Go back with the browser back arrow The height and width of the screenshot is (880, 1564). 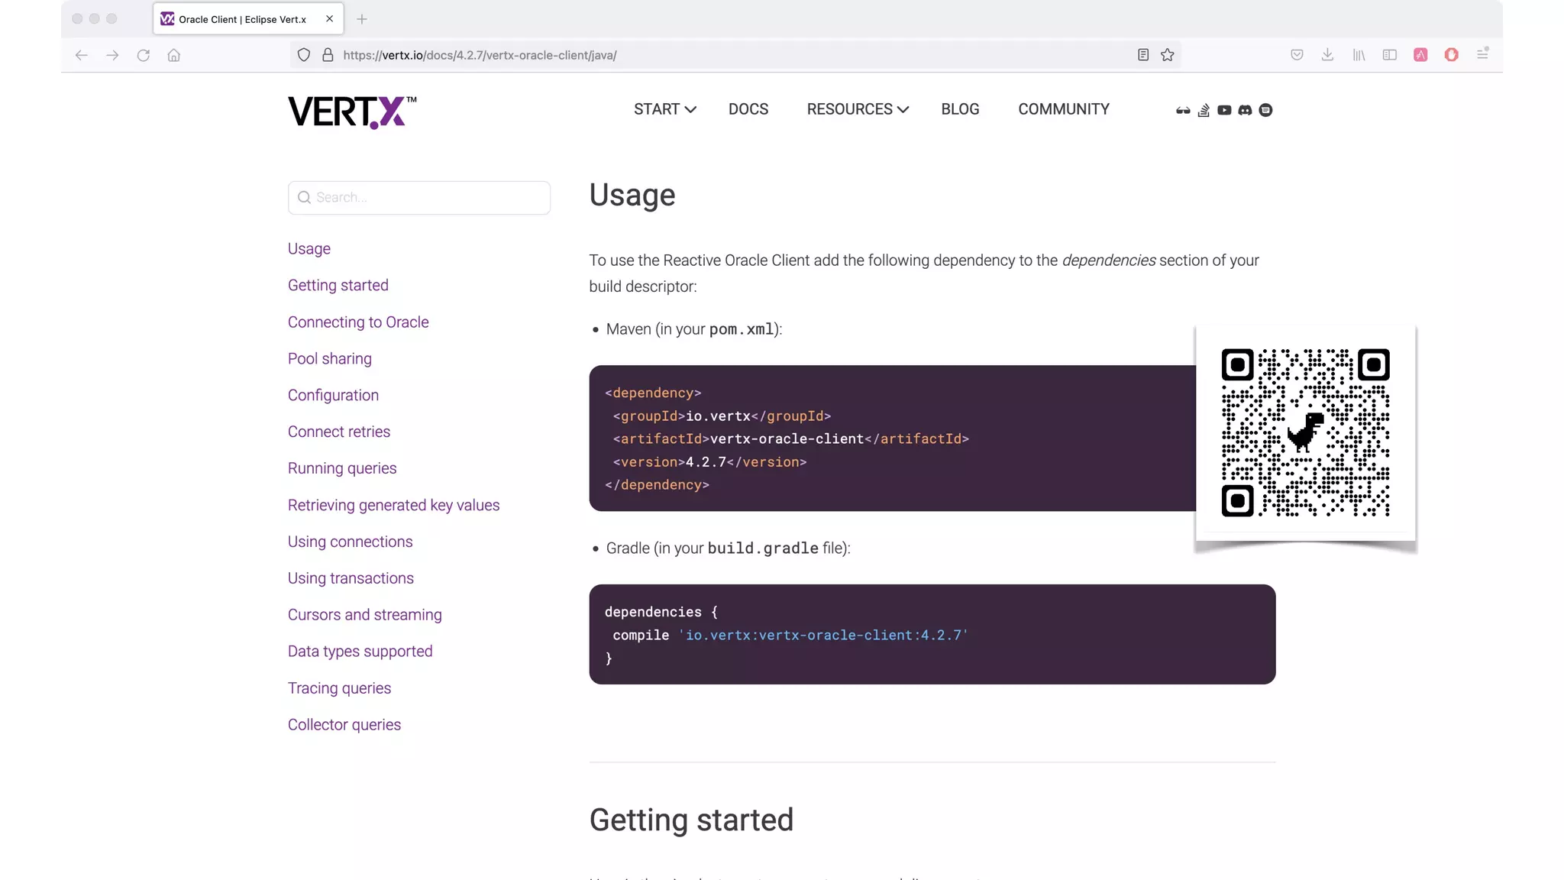81,55
